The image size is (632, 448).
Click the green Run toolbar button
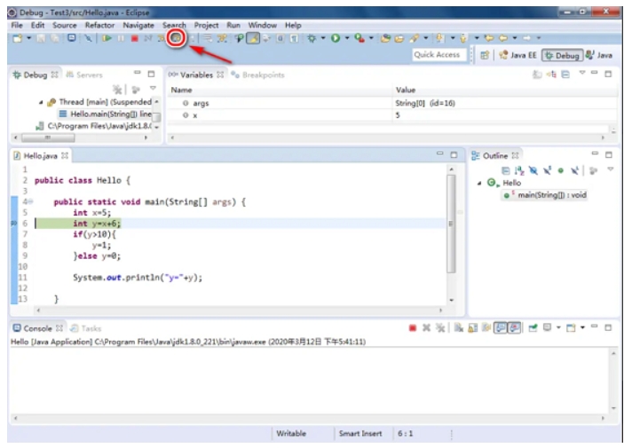coord(337,39)
